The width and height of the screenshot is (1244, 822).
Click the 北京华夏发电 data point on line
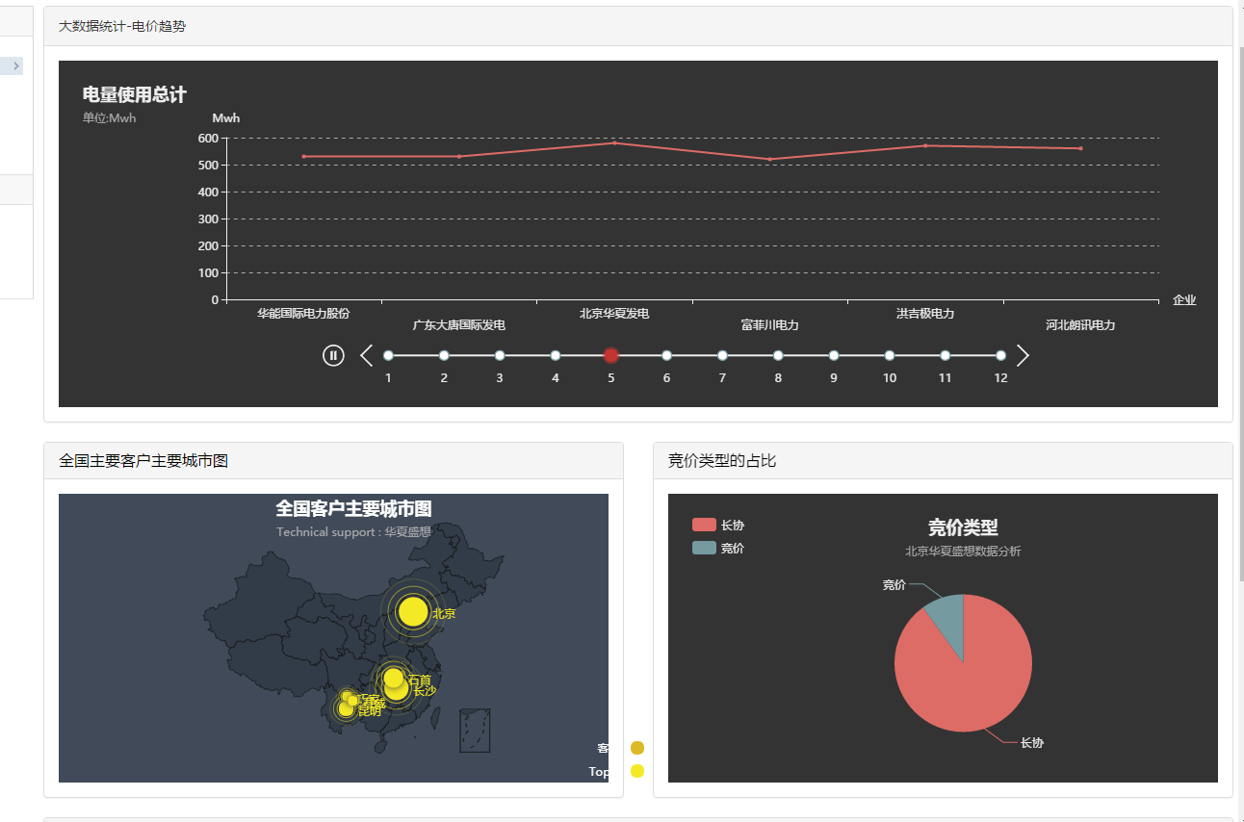coord(614,142)
